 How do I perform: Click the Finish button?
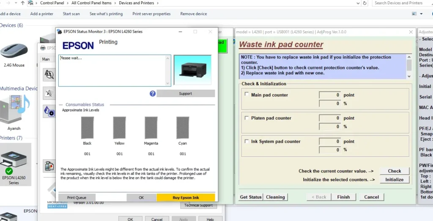343,197
